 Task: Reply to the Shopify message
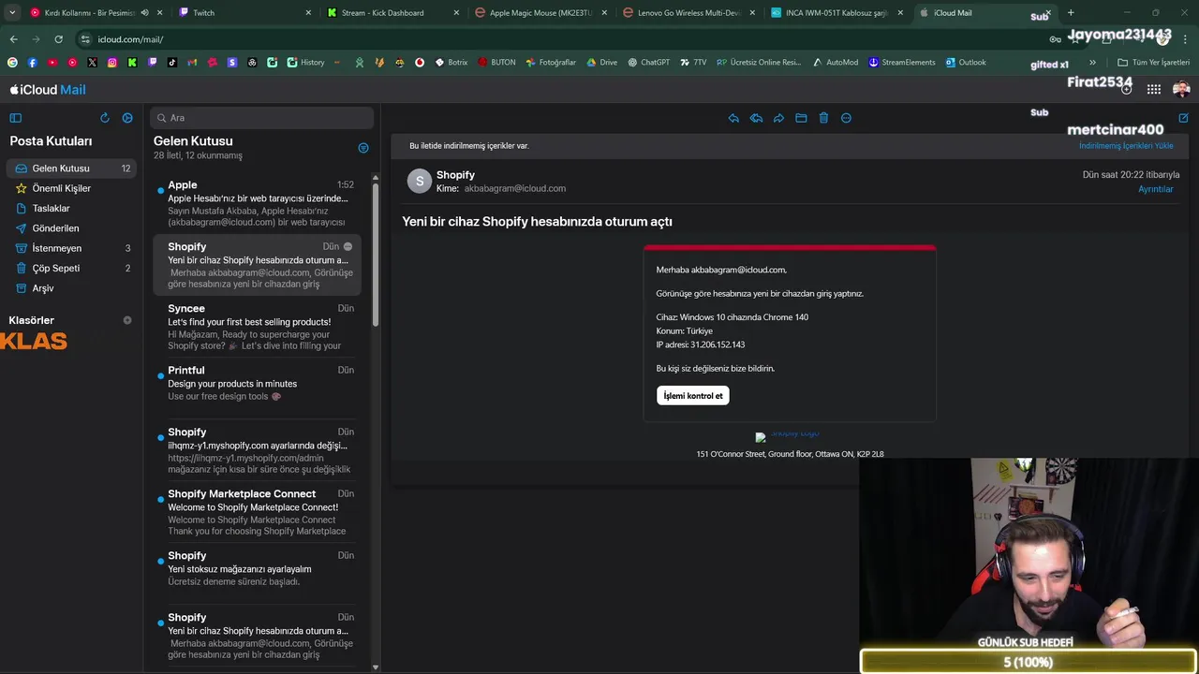tap(733, 118)
